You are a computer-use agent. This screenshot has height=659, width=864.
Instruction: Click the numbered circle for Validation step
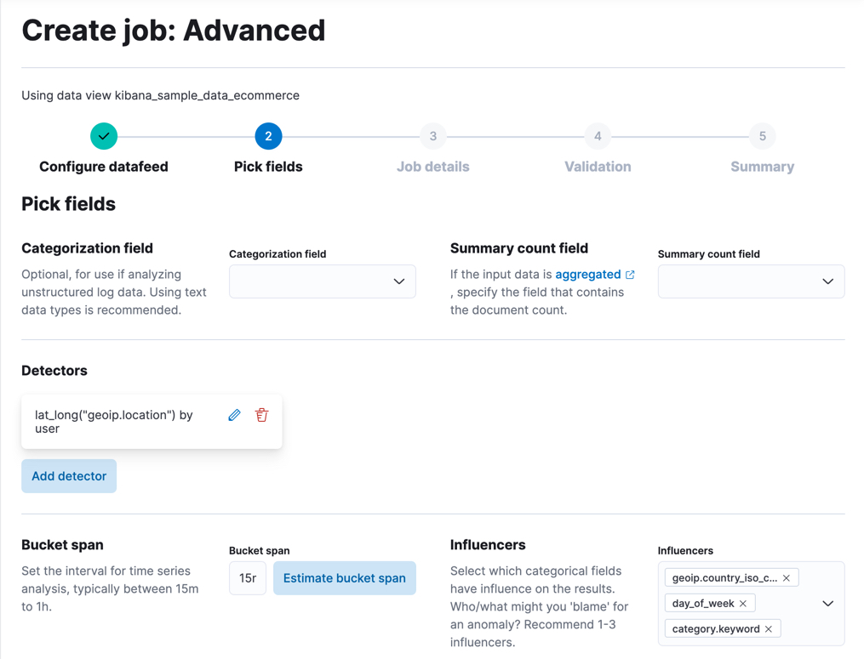(597, 136)
